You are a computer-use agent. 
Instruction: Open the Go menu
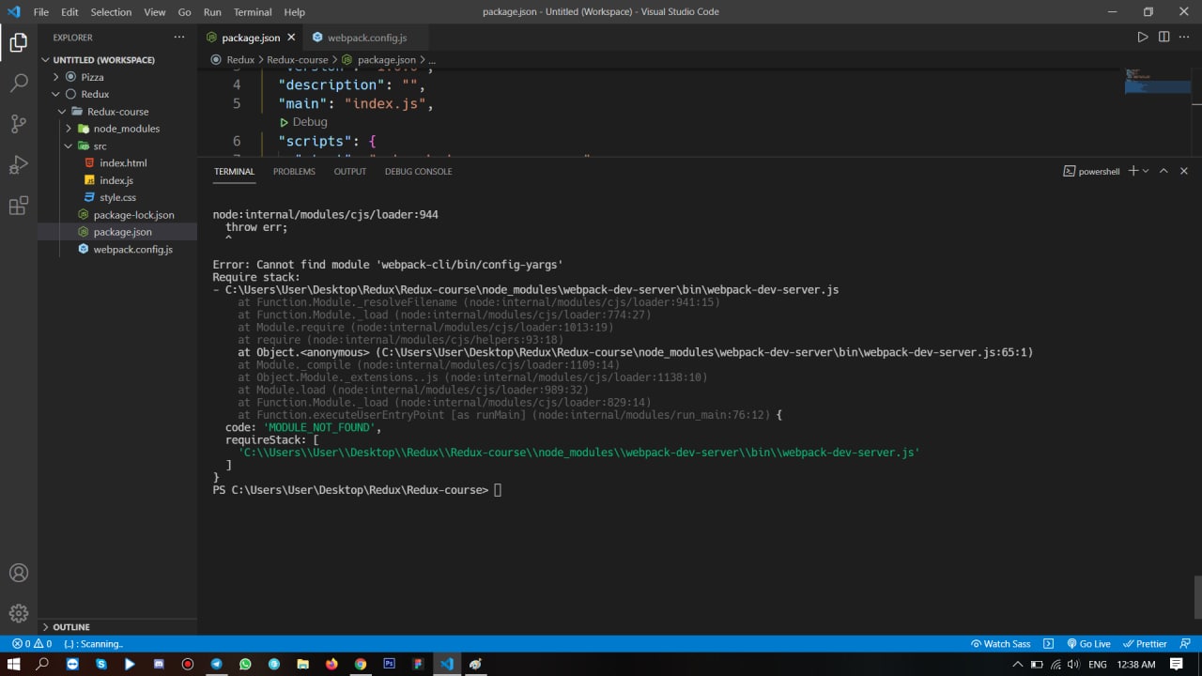pos(184,12)
